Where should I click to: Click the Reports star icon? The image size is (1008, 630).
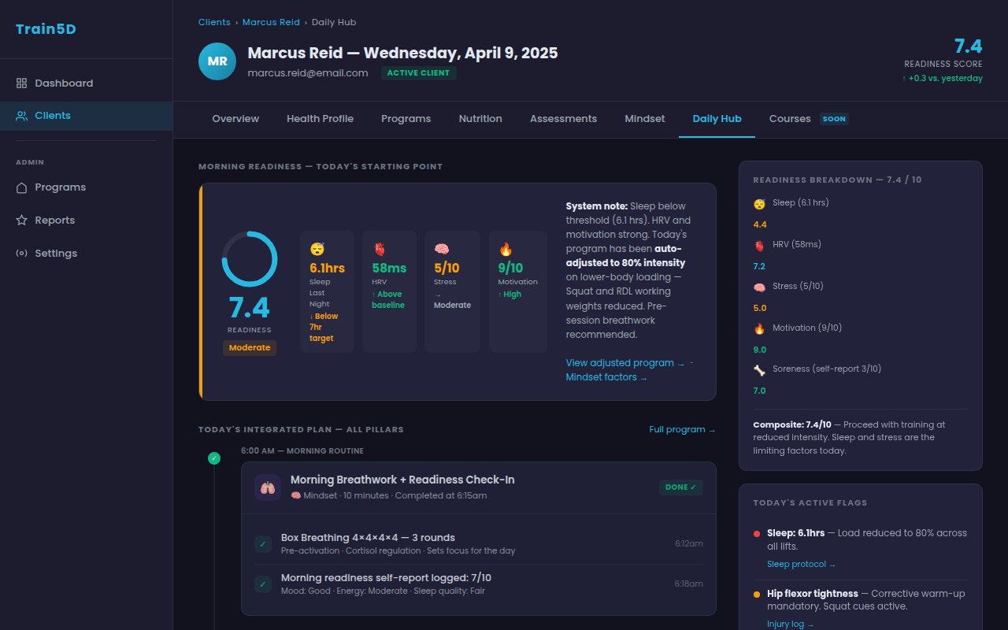click(22, 220)
